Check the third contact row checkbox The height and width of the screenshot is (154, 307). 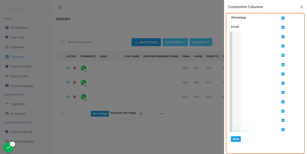coord(61,97)
